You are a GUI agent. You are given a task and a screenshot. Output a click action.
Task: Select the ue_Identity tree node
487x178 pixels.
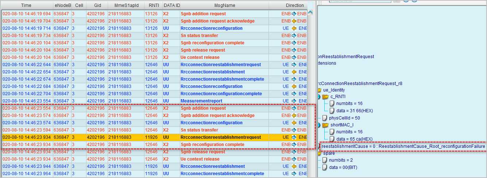(334, 90)
